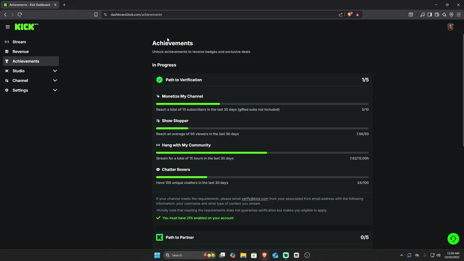Click the 2FA enabled green checkmark

[x=158, y=218]
